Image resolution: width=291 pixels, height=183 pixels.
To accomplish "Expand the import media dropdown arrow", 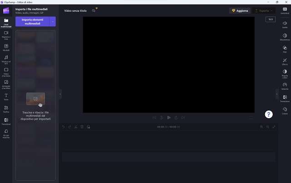I will point(53,22).
